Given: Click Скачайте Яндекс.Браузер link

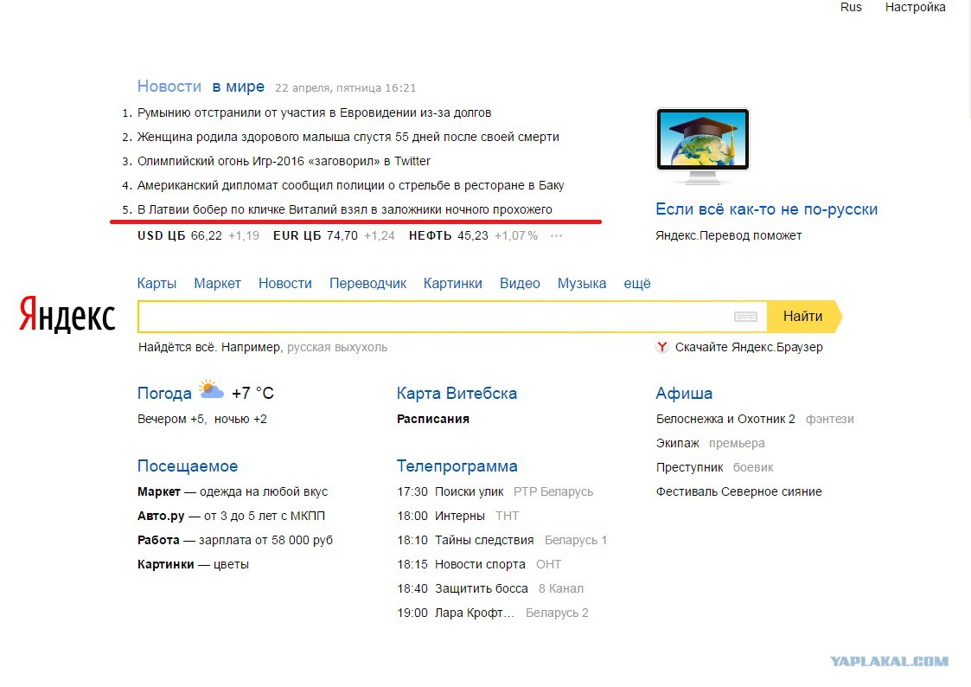Looking at the screenshot, I should point(749,347).
